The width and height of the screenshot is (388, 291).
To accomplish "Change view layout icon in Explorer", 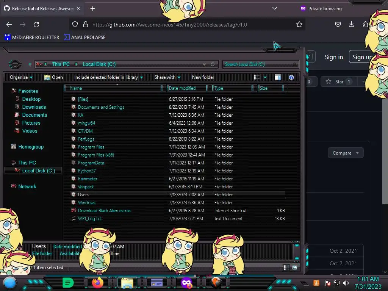I will 257,77.
